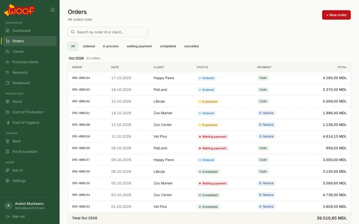The height and width of the screenshot is (224, 359).
Task: Click Waiting payment badge on ORD-000158
Action: pyautogui.click(x=212, y=148)
